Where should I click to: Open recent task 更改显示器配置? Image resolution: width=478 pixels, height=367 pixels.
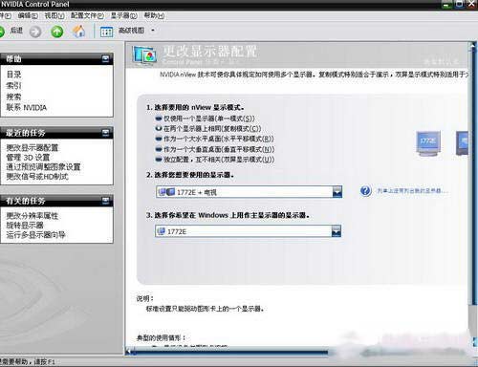tap(33, 148)
